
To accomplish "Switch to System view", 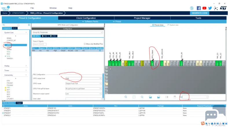I will [x=173, y=25].
